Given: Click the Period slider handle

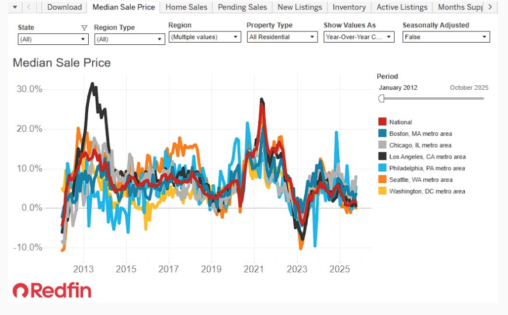Looking at the screenshot, I should coord(382,99).
